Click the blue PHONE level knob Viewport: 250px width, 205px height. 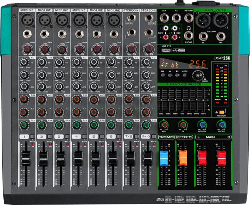(221, 124)
